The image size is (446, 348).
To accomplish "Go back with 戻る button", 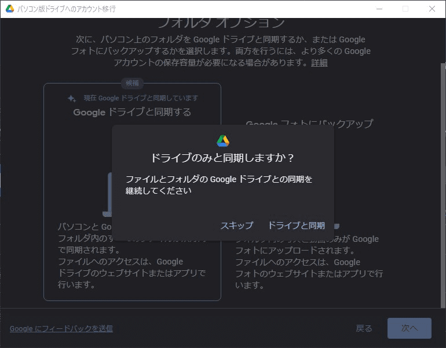I will click(x=364, y=328).
